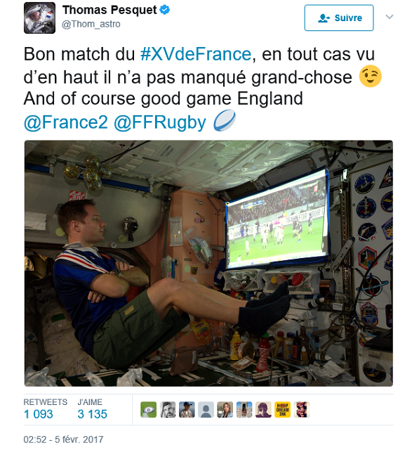Expand the tweet options chevron
The image size is (412, 450).
390,17
